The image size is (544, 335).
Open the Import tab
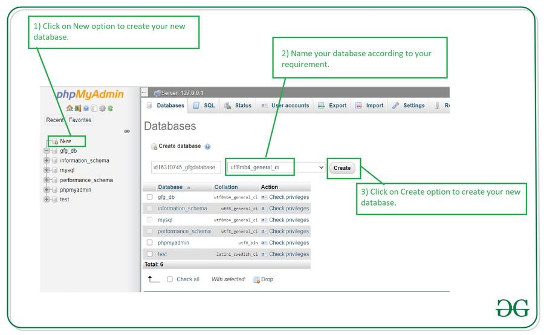369,106
